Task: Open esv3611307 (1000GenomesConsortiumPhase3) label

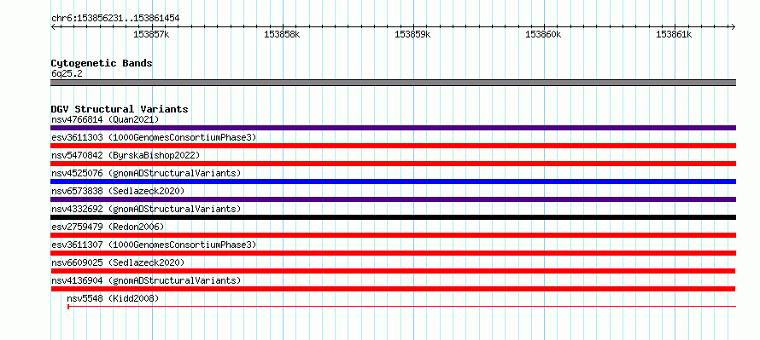Action: [x=154, y=245]
